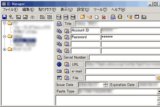Open the ファイル(F) menu
The image size is (160, 107).
point(10,10)
